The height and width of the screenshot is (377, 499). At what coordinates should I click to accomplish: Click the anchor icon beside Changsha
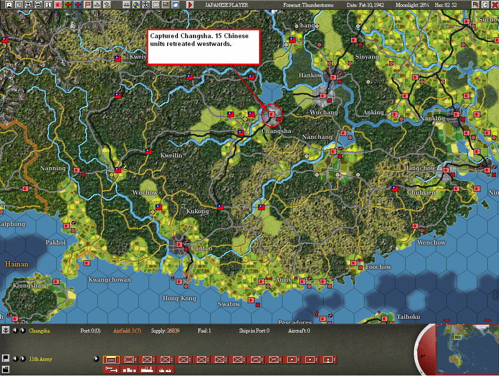(6, 330)
